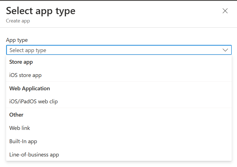Viewport: 237px width, 167px height.
Task: Pick the only entry under Store app
Action: tap(25, 75)
